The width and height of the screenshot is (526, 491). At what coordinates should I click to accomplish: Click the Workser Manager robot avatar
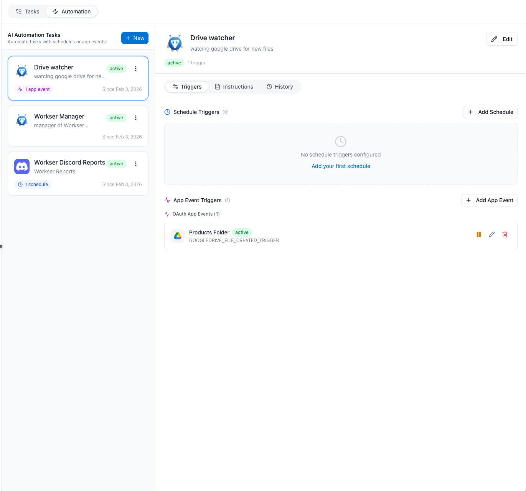click(22, 120)
